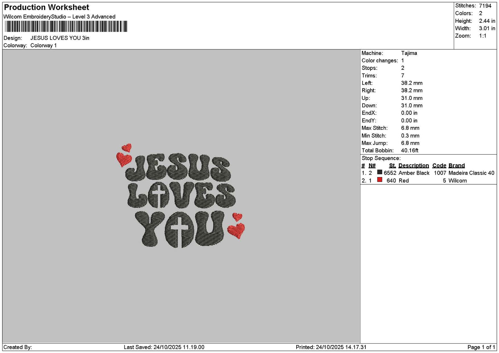Click the Color changes value 1
This screenshot has width=499, height=353.
click(x=403, y=61)
